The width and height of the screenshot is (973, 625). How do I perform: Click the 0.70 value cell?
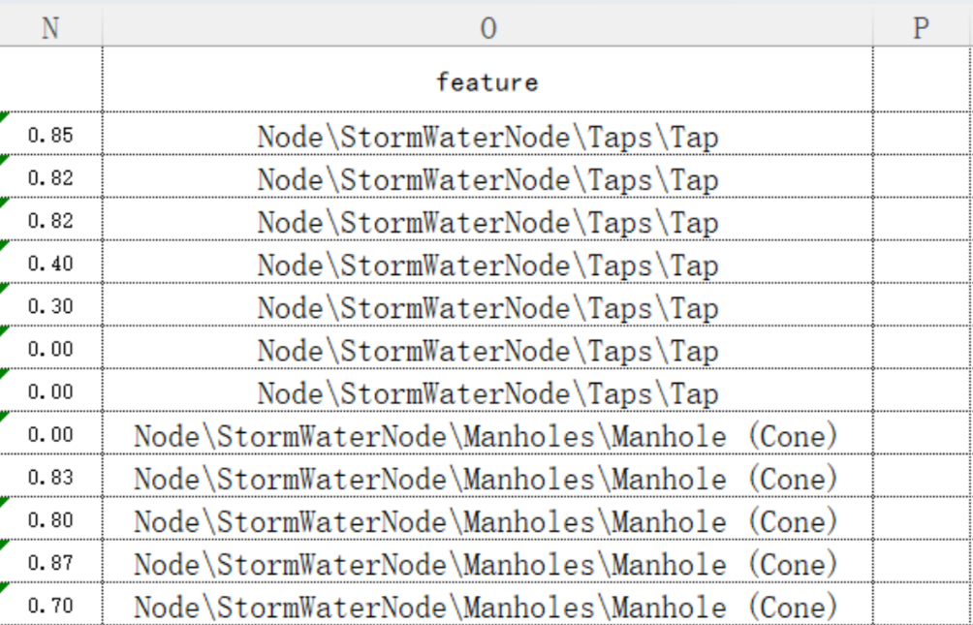coord(50,607)
